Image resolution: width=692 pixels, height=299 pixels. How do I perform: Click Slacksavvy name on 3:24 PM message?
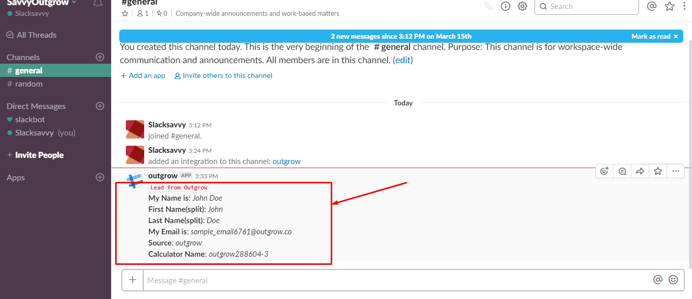167,151
